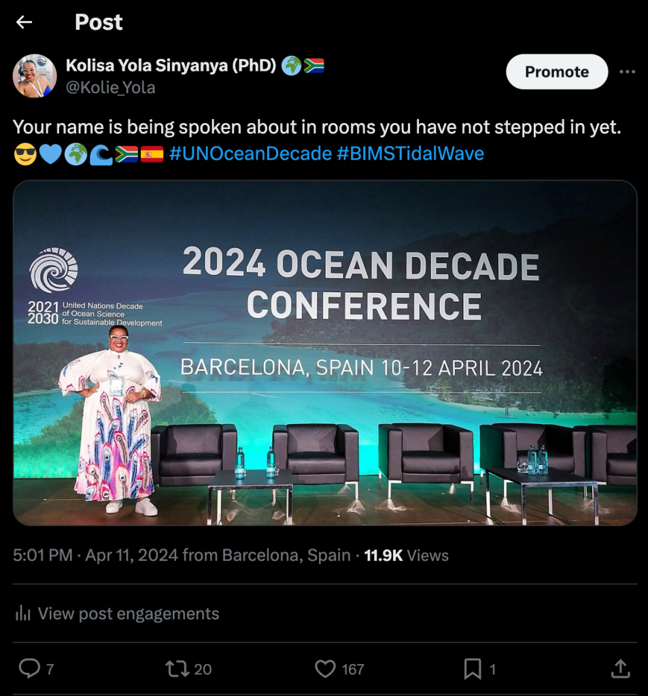
Task: Click the repost count of 20
Action: [203, 669]
